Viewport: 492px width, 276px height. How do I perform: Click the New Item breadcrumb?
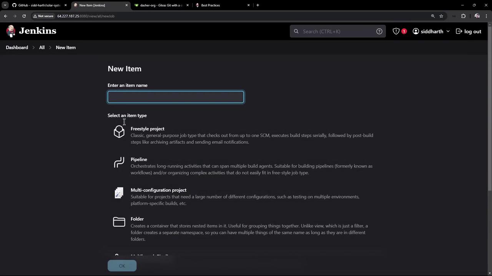pos(66,48)
